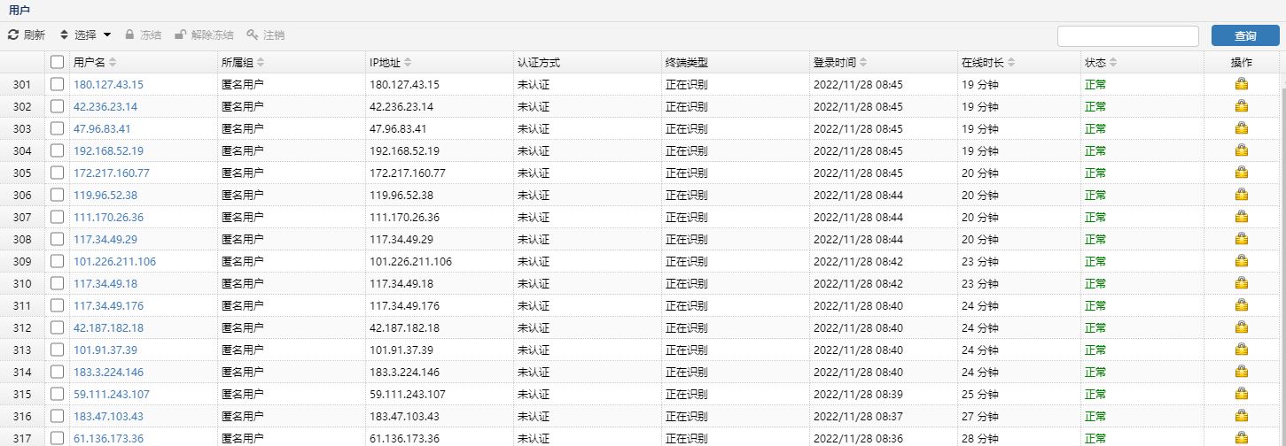Check the box for 192.168.52.19
1286x446 pixels.
tap(57, 150)
